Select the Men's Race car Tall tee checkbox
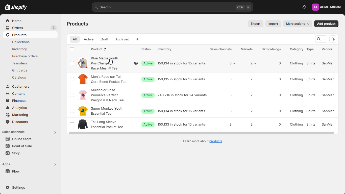This screenshot has width=345, height=194. (x=72, y=79)
